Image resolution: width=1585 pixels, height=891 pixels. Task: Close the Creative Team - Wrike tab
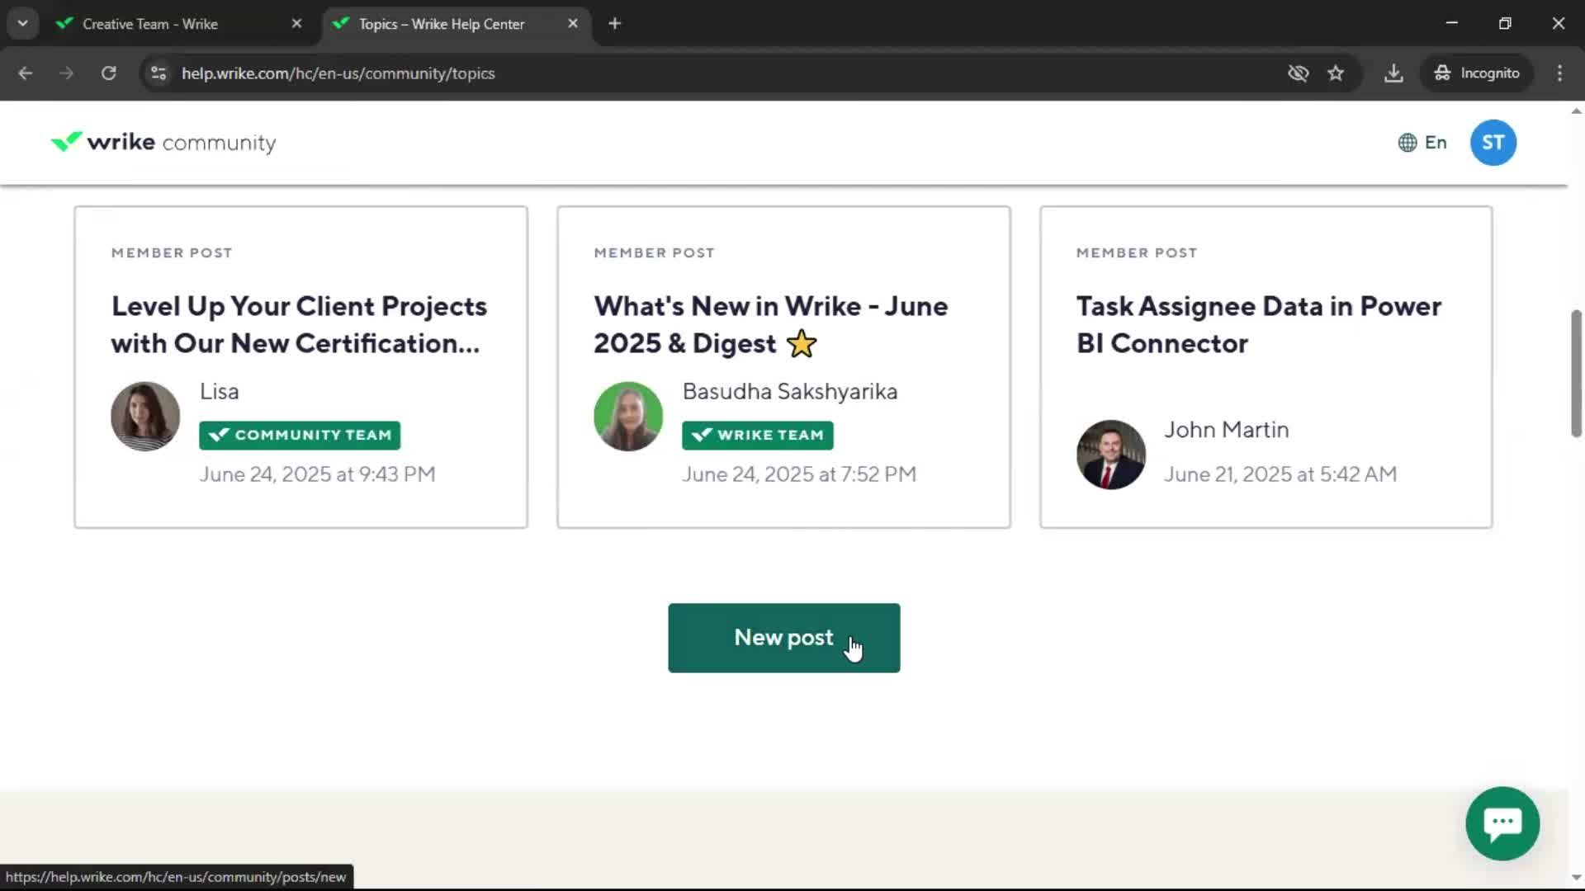[296, 24]
